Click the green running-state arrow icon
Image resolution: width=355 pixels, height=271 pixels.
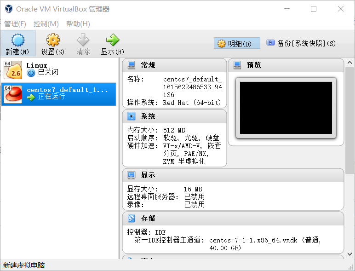click(31, 98)
